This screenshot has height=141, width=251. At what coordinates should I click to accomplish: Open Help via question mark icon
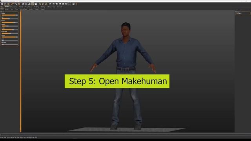(77, 4)
